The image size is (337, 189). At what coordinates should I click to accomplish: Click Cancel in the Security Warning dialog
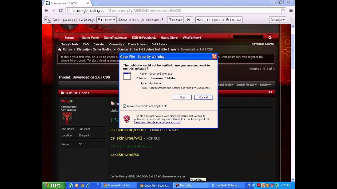tap(204, 97)
